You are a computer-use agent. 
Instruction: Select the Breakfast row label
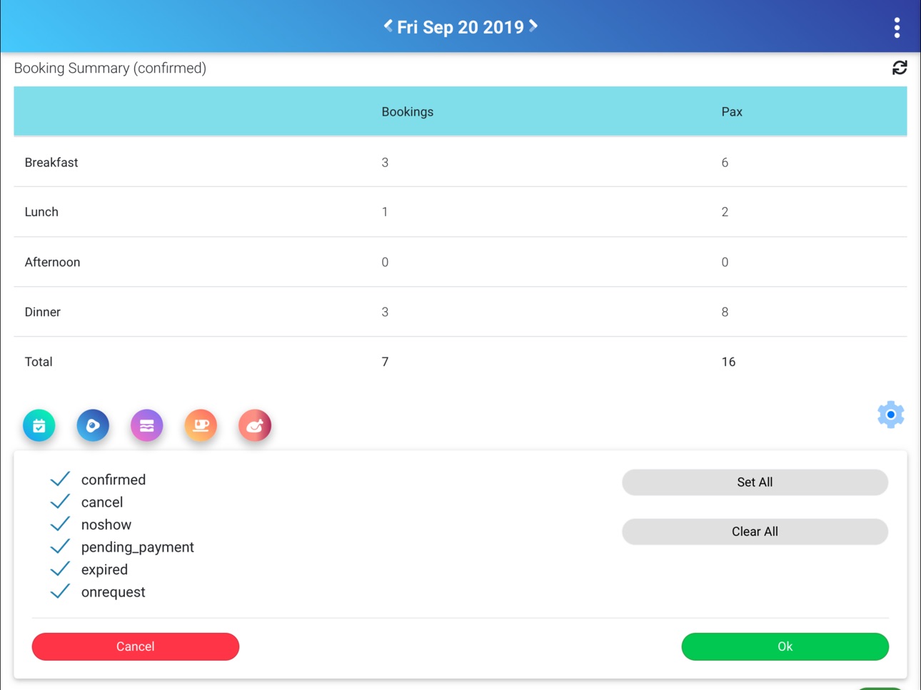click(x=51, y=163)
